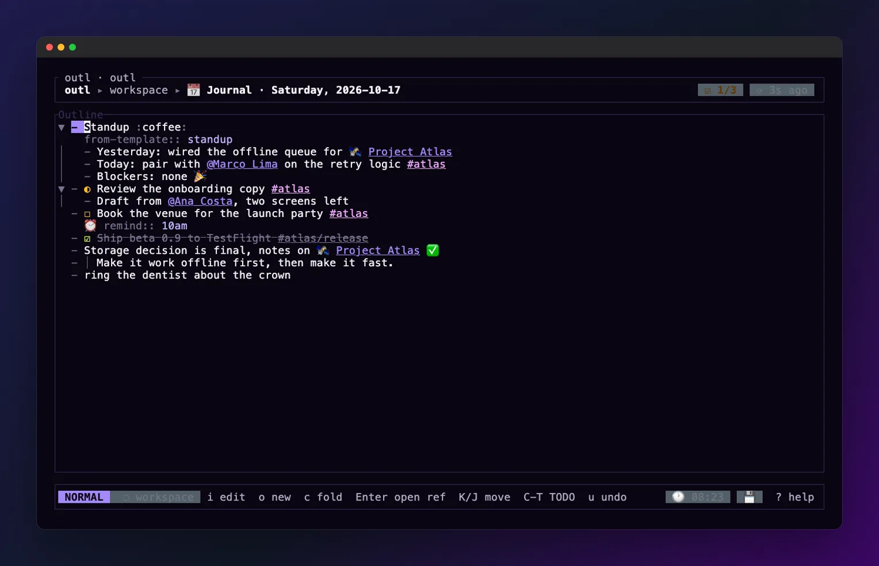Click the i edit hint
The width and height of the screenshot is (879, 566).
226,497
